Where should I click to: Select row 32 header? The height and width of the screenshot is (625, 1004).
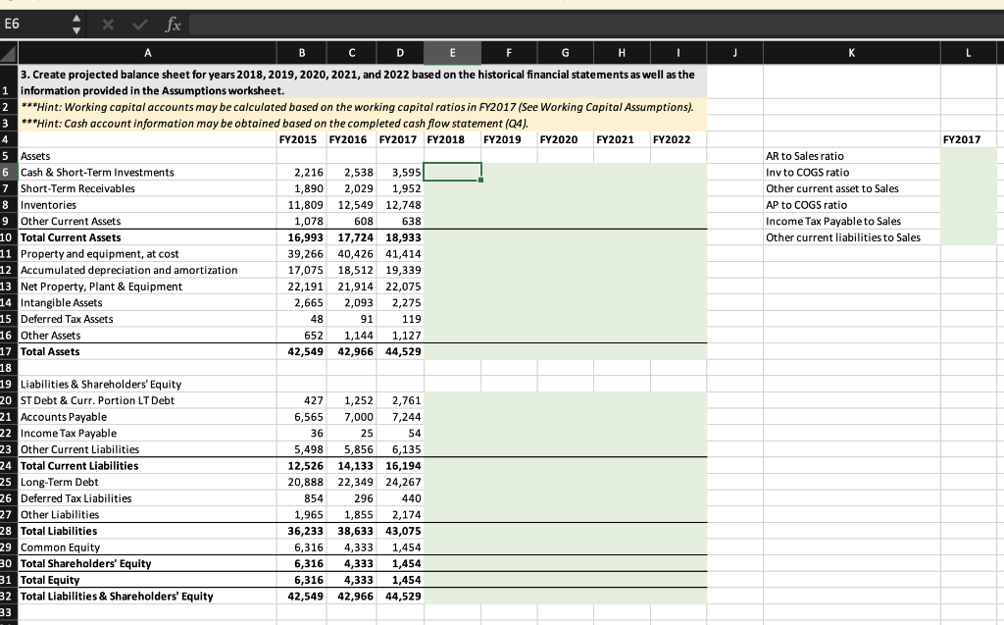coord(7,597)
